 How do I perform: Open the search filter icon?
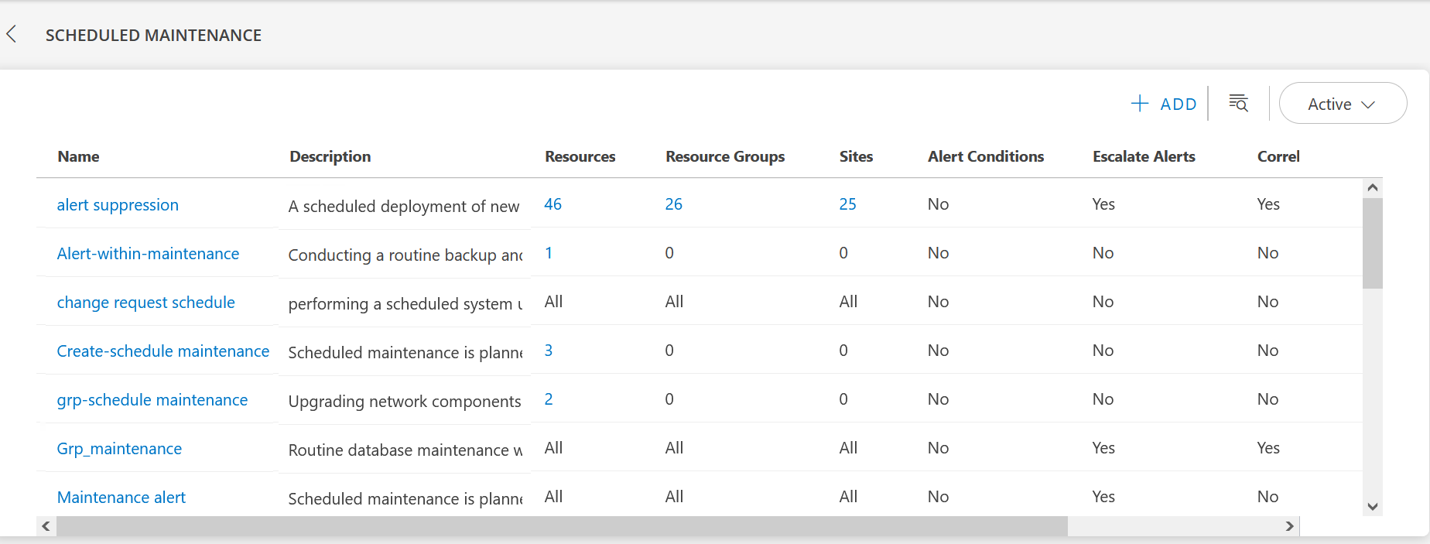tap(1238, 103)
